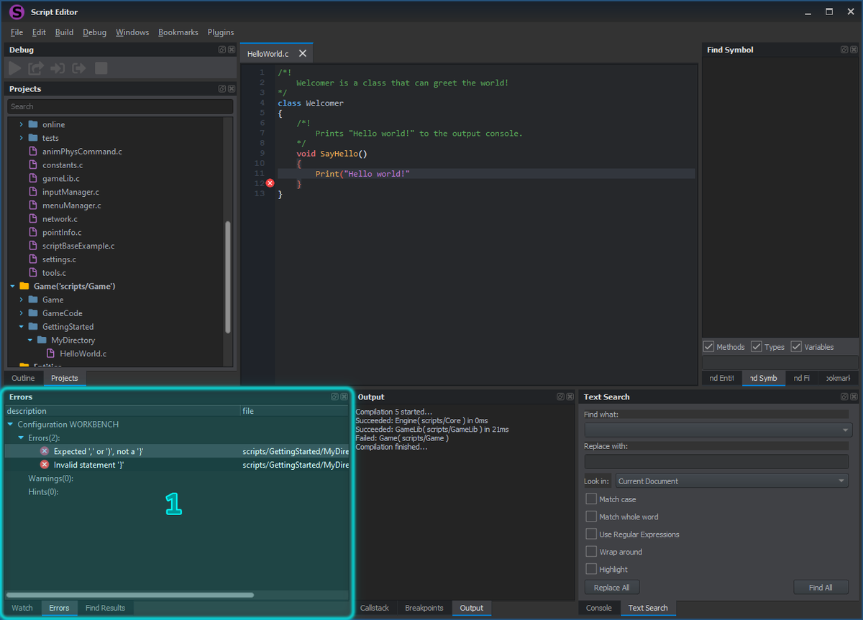863x620 pixels.
Task: Click the float icon on the Errors panel header
Action: (334, 396)
